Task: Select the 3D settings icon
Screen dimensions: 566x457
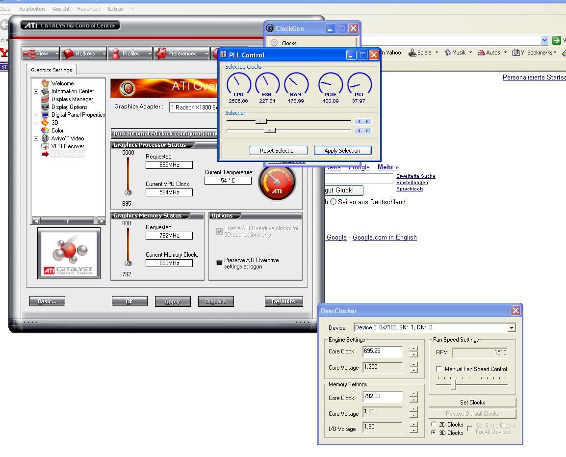Action: 45,122
